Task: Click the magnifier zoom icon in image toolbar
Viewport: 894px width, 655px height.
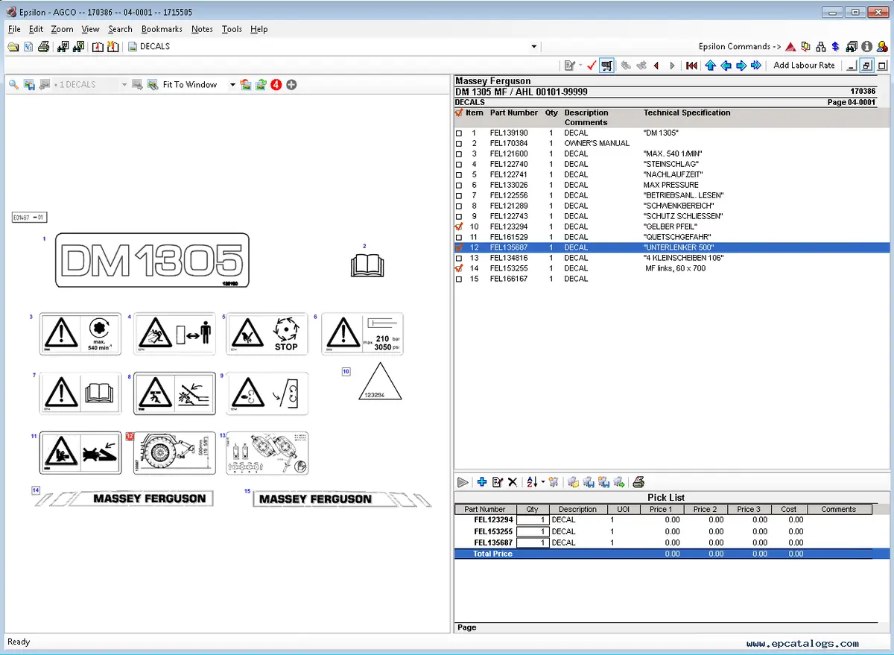Action: pyautogui.click(x=13, y=85)
